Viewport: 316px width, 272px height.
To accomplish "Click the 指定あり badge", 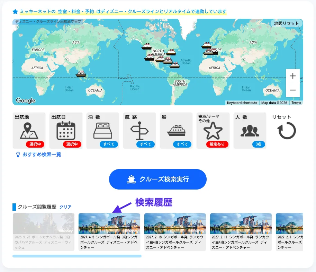I will click(x=217, y=144).
